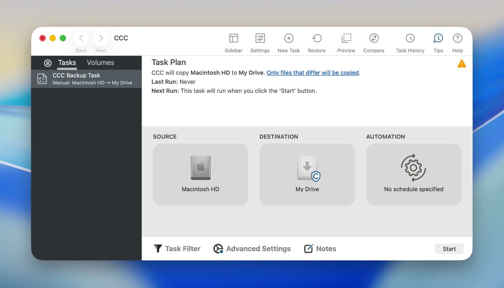Switch to the Tasks tab

[67, 62]
